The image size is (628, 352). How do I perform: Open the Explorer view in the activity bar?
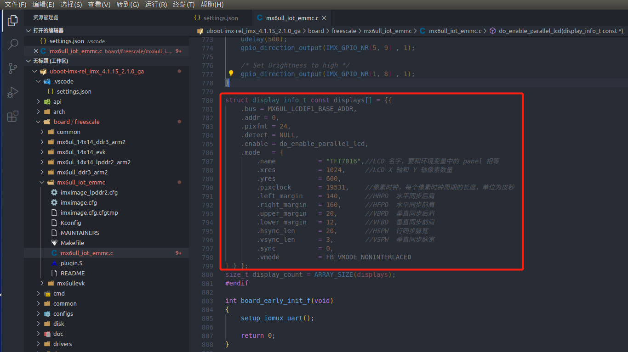click(x=12, y=20)
